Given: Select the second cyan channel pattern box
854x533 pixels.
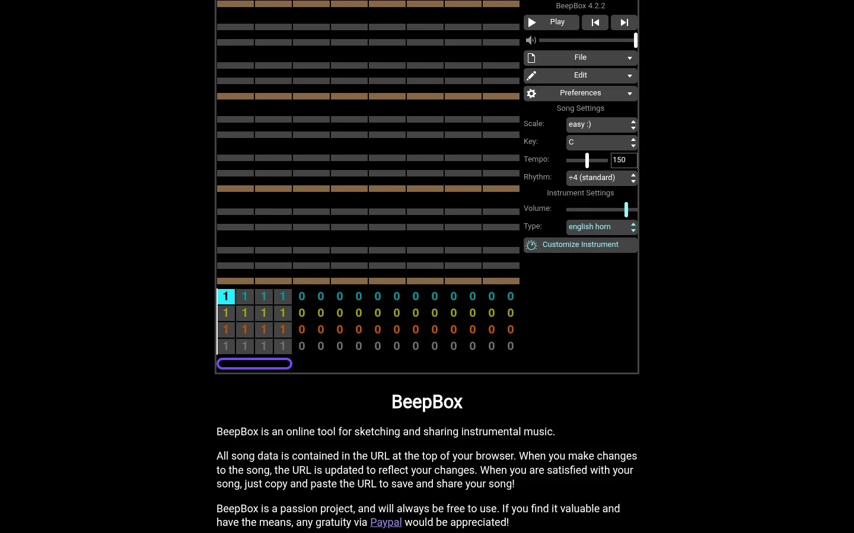Looking at the screenshot, I should point(245,296).
